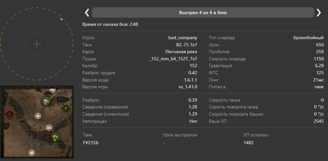The image size is (328, 161).
Task: Click the green diamond base marker on minimap
Action: (66, 109)
